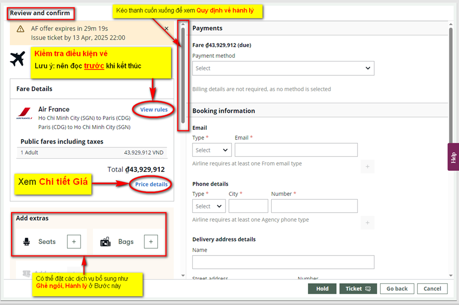
Task: Click the left panel scrollbar thumb
Action: [x=183, y=75]
